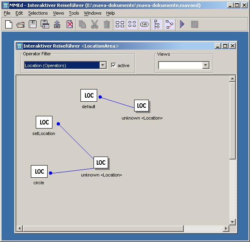Viewport: 250px width, 242px height.
Task: Click the 'circle' label text
Action: point(39,183)
